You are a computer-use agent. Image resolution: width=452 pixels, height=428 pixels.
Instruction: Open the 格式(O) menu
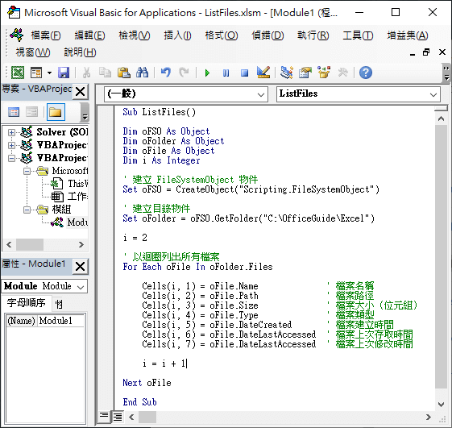pos(222,35)
